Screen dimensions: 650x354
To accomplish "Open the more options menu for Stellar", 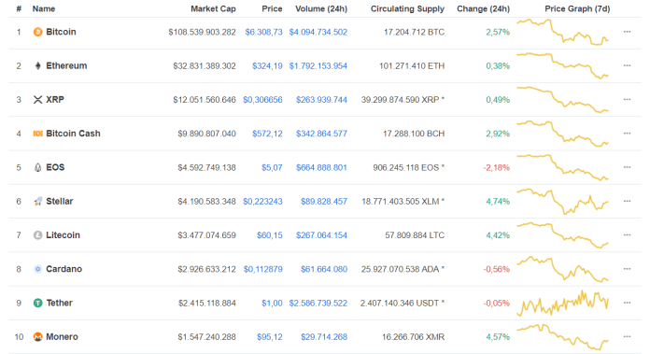I will [627, 201].
